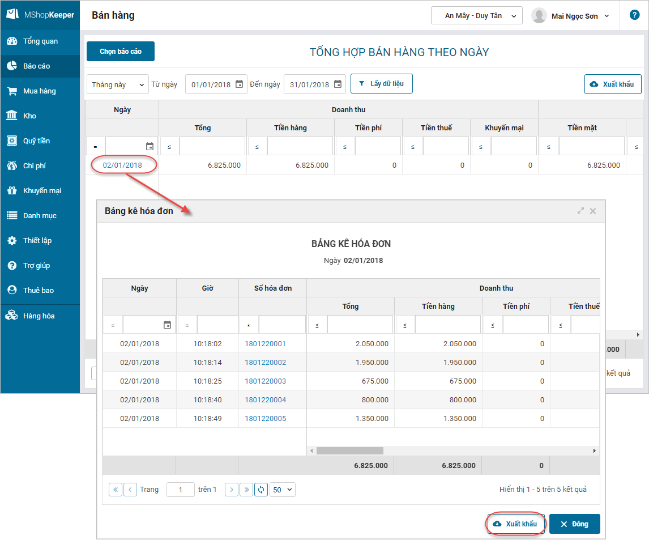This screenshot has height=540, width=649.
Task: Click the Lấy dữ liệu button
Action: (x=381, y=84)
